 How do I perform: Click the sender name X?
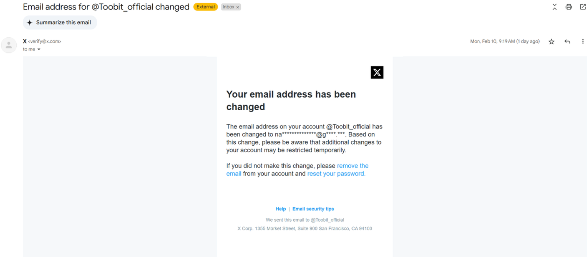click(25, 41)
